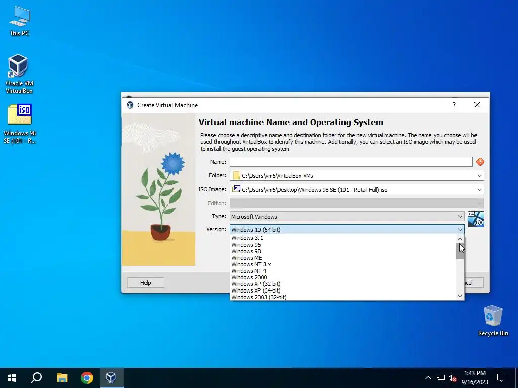Image resolution: width=518 pixels, height=388 pixels.
Task: Click the Windows 10 64-bit OS type icon
Action: point(476,219)
